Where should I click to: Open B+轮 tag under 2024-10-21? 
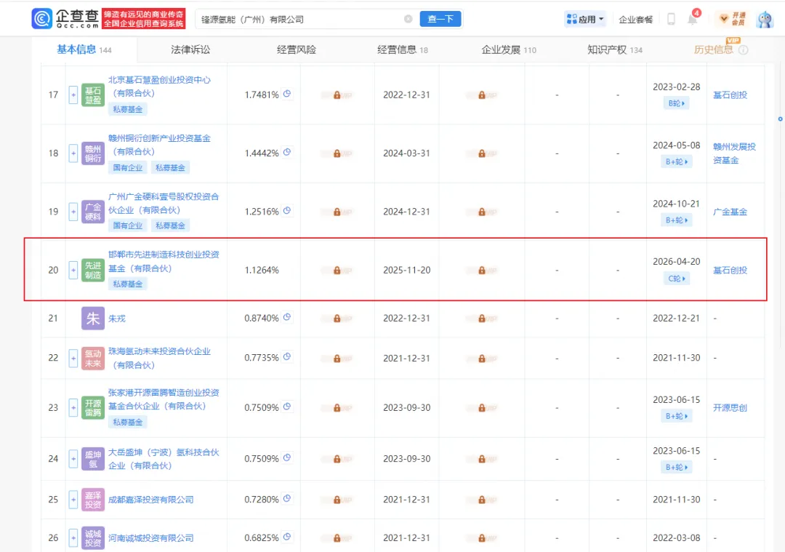677,220
